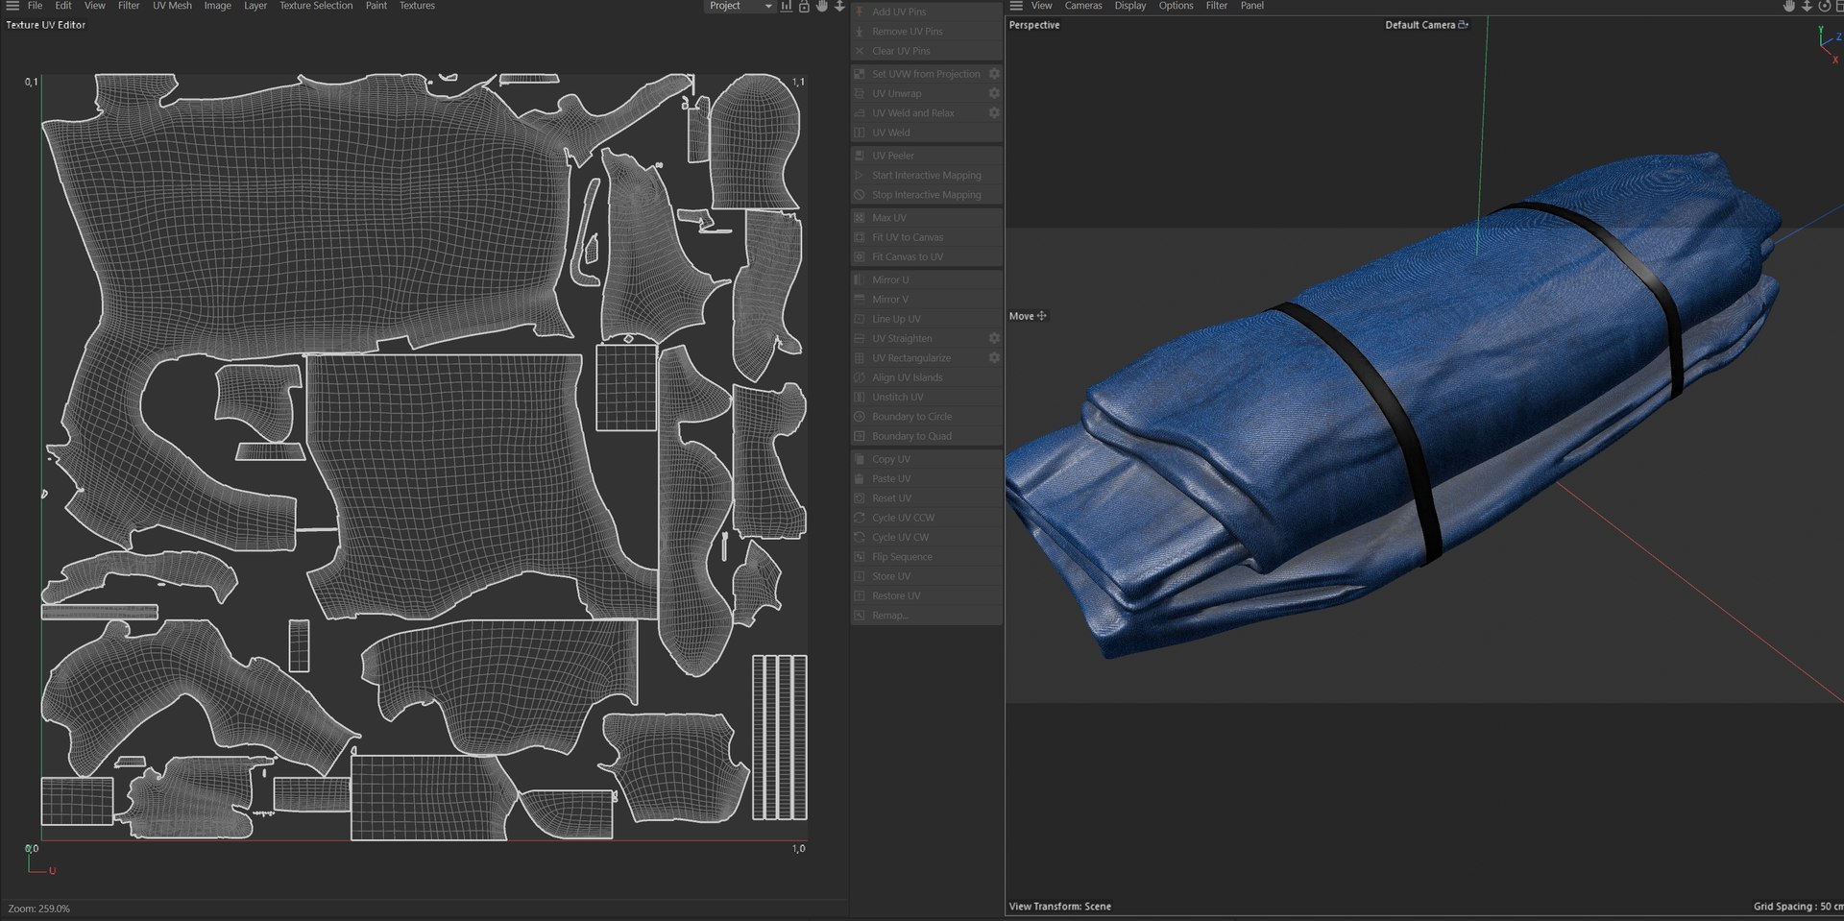This screenshot has height=921, width=1844.
Task: Open the Texture Selection menu
Action: pos(316,6)
